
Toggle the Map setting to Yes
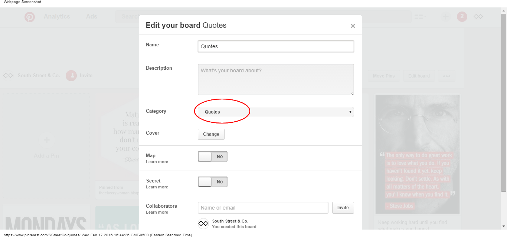(212, 156)
